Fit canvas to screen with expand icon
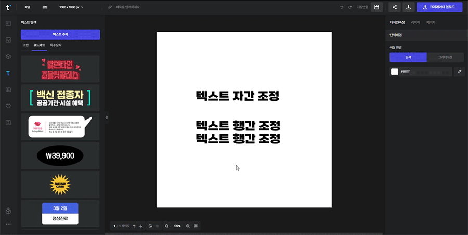This screenshot has width=468, height=235. point(196,226)
